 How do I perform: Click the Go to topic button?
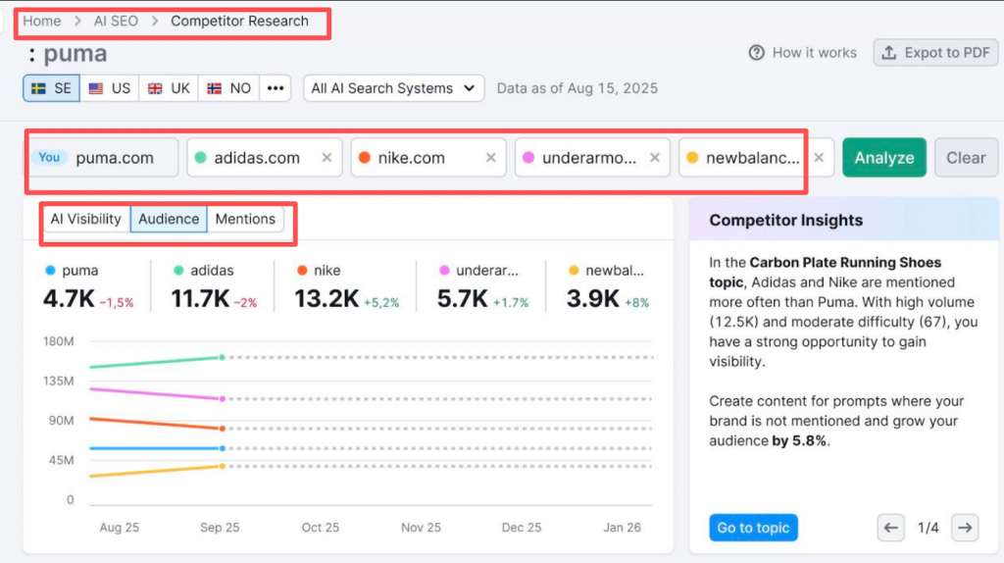tap(753, 528)
